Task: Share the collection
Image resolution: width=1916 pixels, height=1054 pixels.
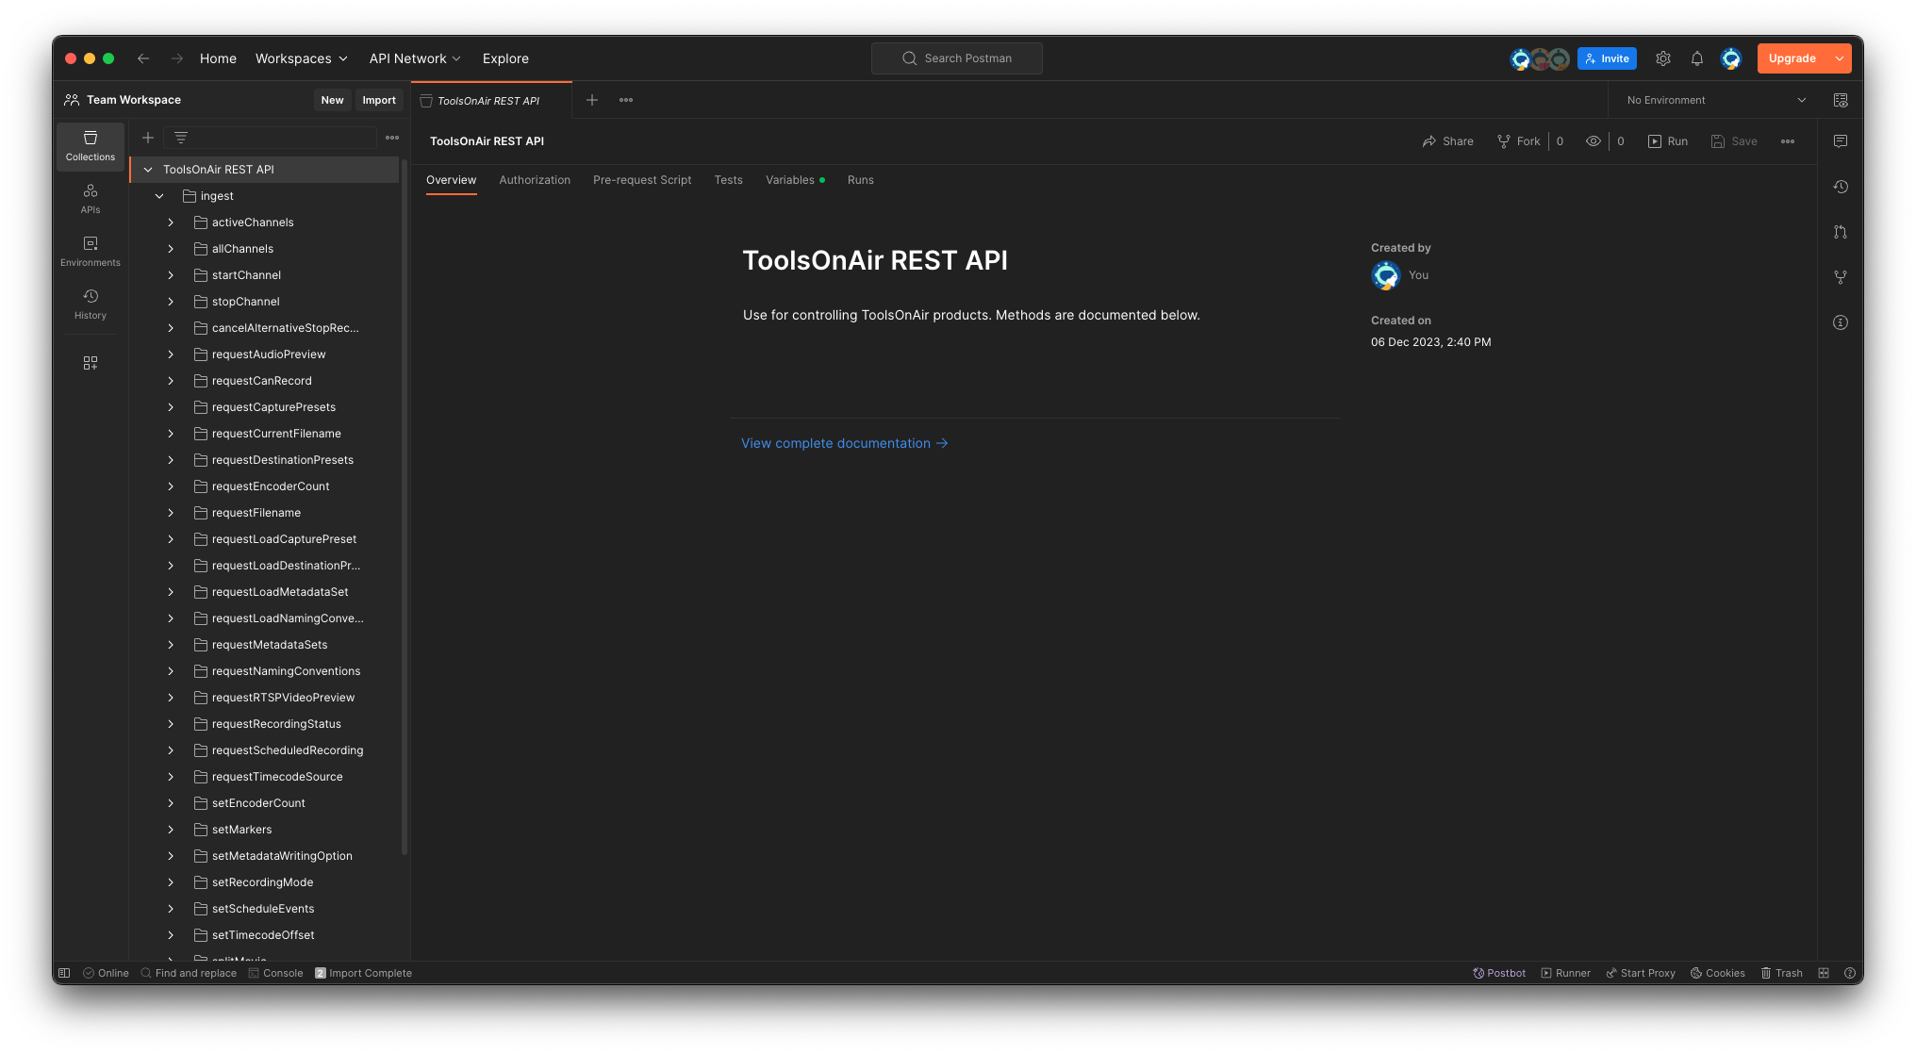Action: 1448,141
